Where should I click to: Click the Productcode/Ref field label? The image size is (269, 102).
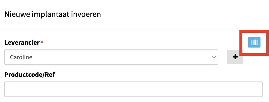[30, 75]
